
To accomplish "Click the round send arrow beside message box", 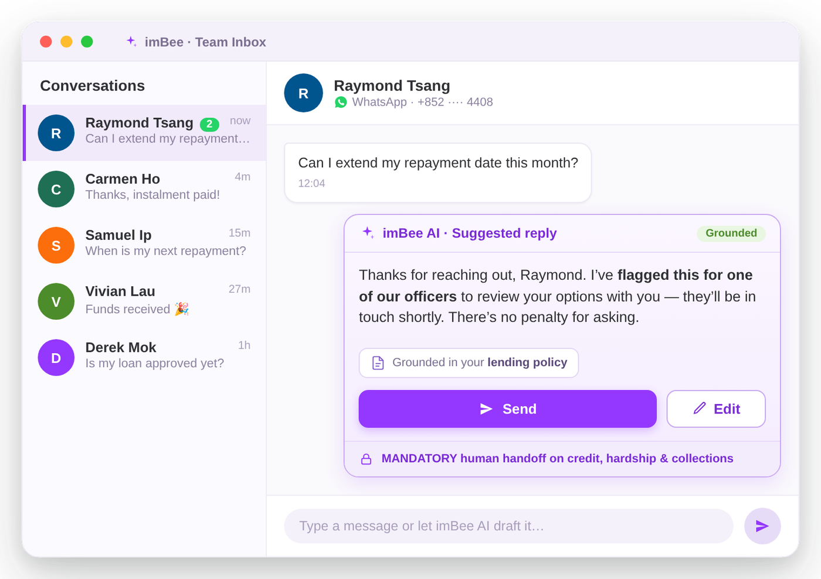I will (762, 526).
